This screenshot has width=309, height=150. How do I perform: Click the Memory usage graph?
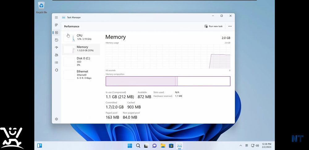[168, 56]
